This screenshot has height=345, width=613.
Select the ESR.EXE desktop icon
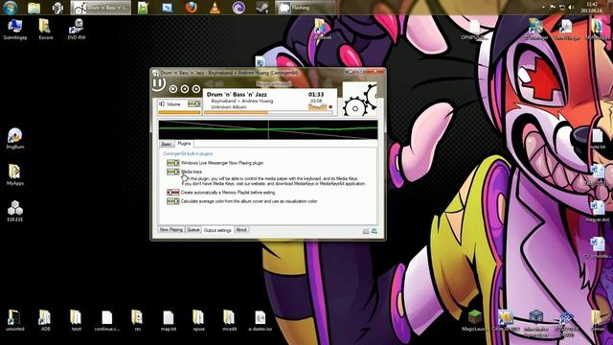coord(15,211)
